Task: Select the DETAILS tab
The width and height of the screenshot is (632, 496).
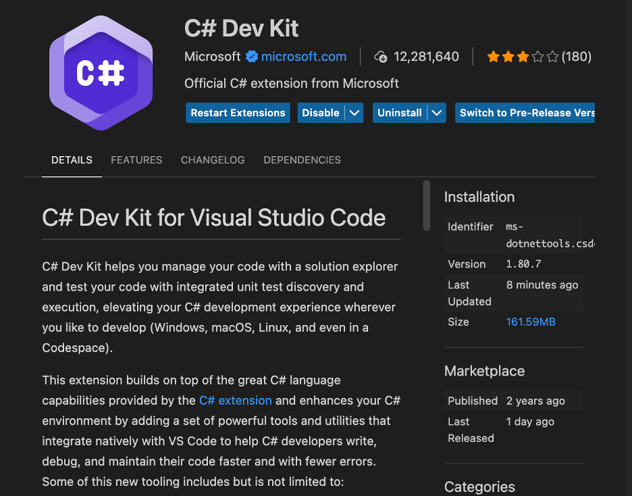Action: click(x=72, y=160)
